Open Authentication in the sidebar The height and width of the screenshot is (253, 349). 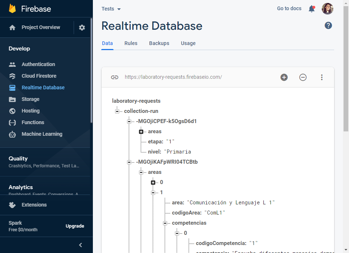(38, 64)
